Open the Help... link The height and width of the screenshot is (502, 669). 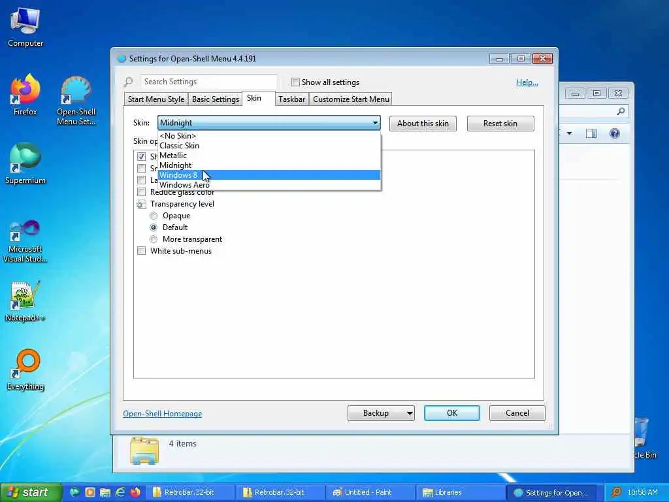pyautogui.click(x=527, y=82)
